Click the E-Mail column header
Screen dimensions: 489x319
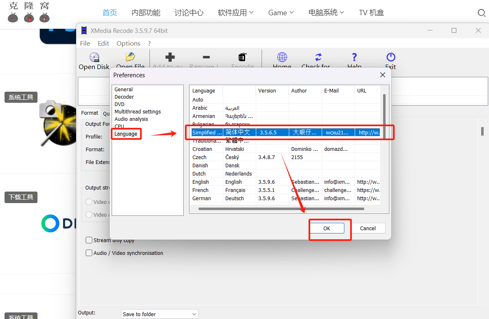point(338,90)
